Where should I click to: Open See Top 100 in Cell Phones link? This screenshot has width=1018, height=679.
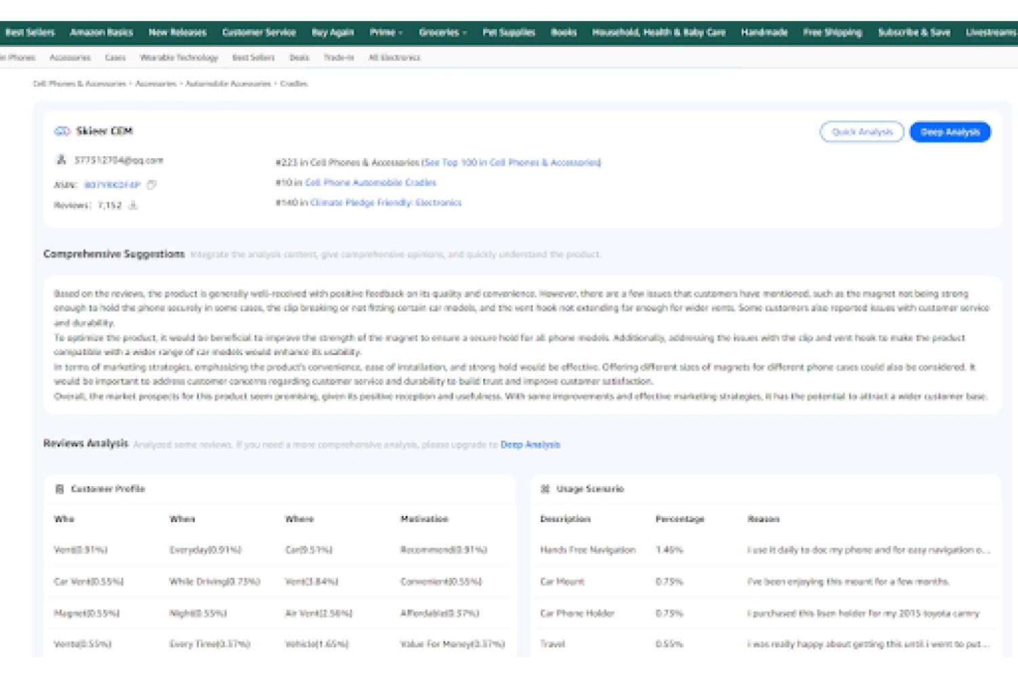coord(512,162)
